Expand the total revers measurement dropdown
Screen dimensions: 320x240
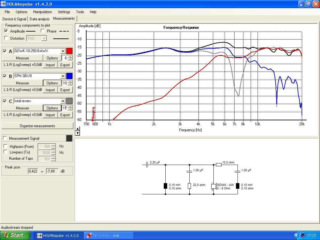pyautogui.click(x=63, y=101)
